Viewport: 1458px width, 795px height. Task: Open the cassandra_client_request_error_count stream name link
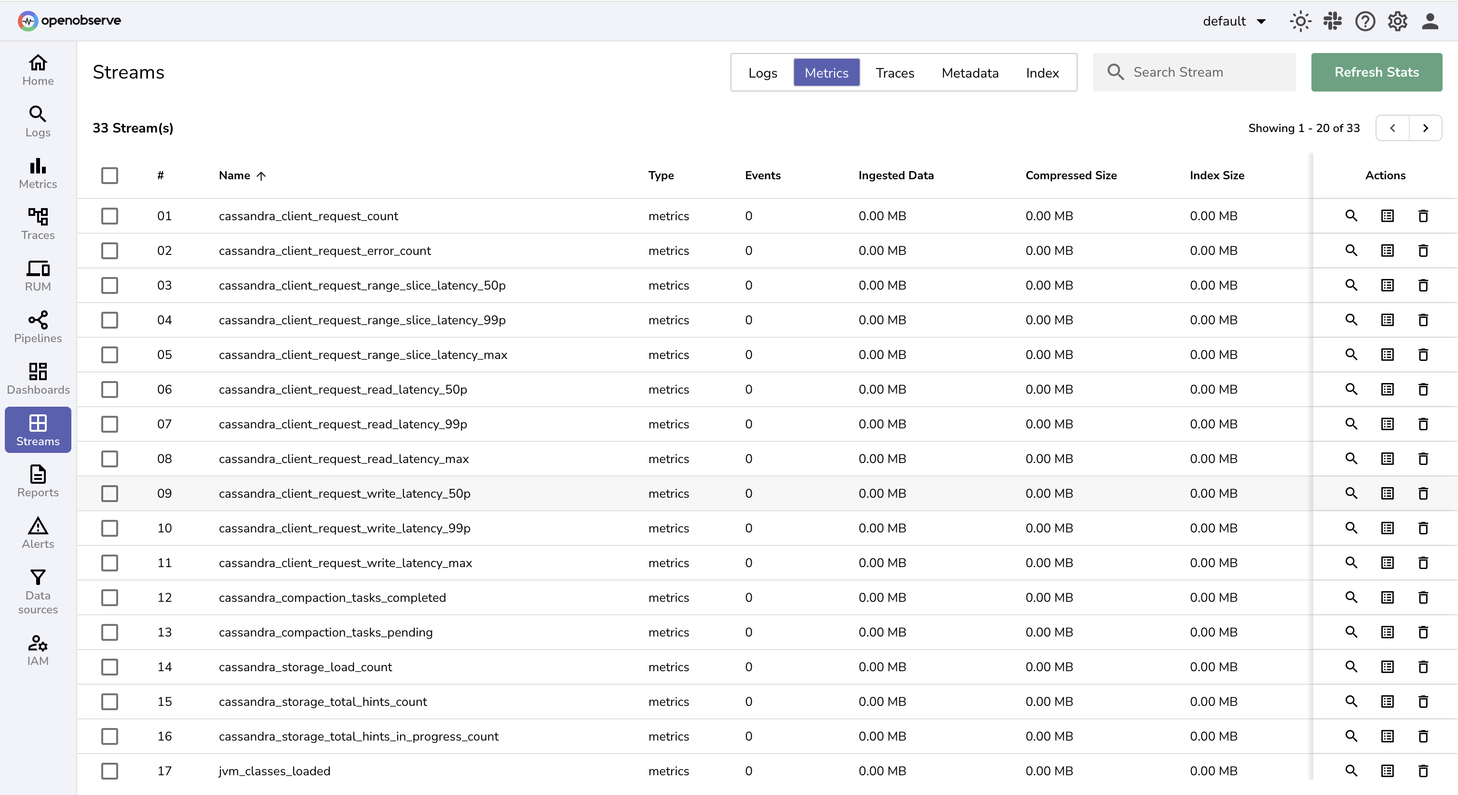[324, 251]
